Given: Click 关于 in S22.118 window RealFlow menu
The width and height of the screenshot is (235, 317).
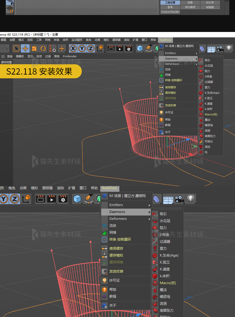Looking at the screenshot, I should [178, 132].
